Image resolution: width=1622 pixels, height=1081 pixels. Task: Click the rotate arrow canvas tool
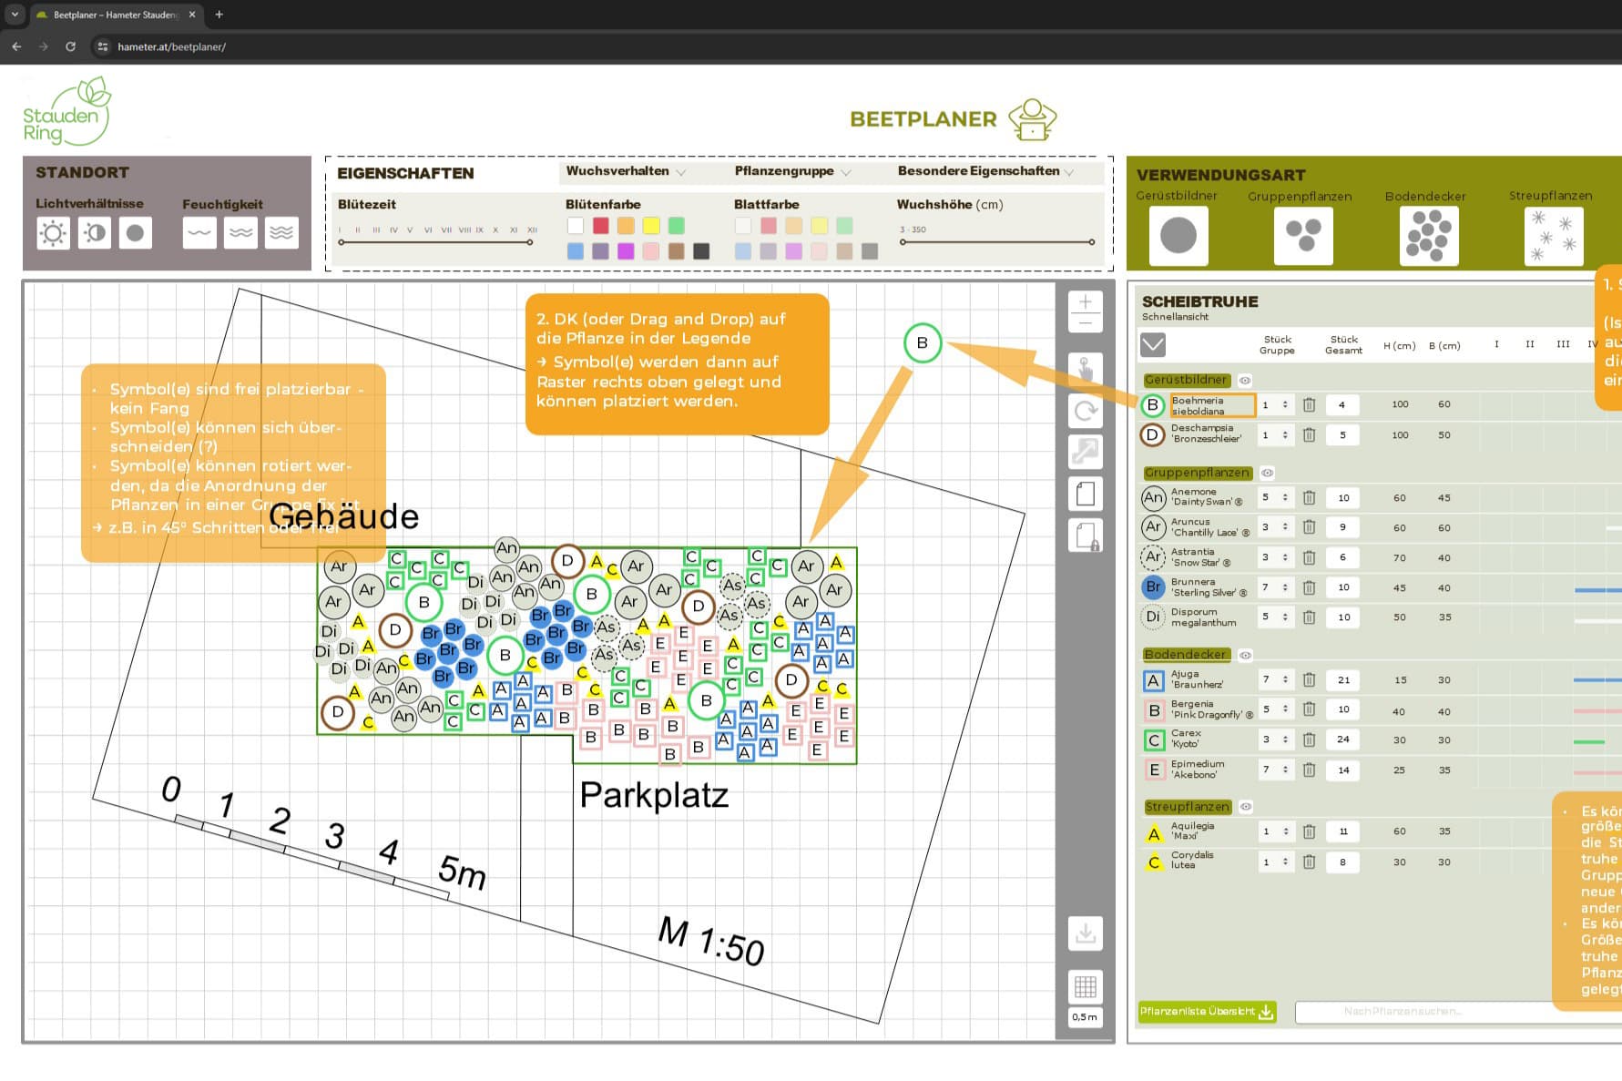point(1086,411)
